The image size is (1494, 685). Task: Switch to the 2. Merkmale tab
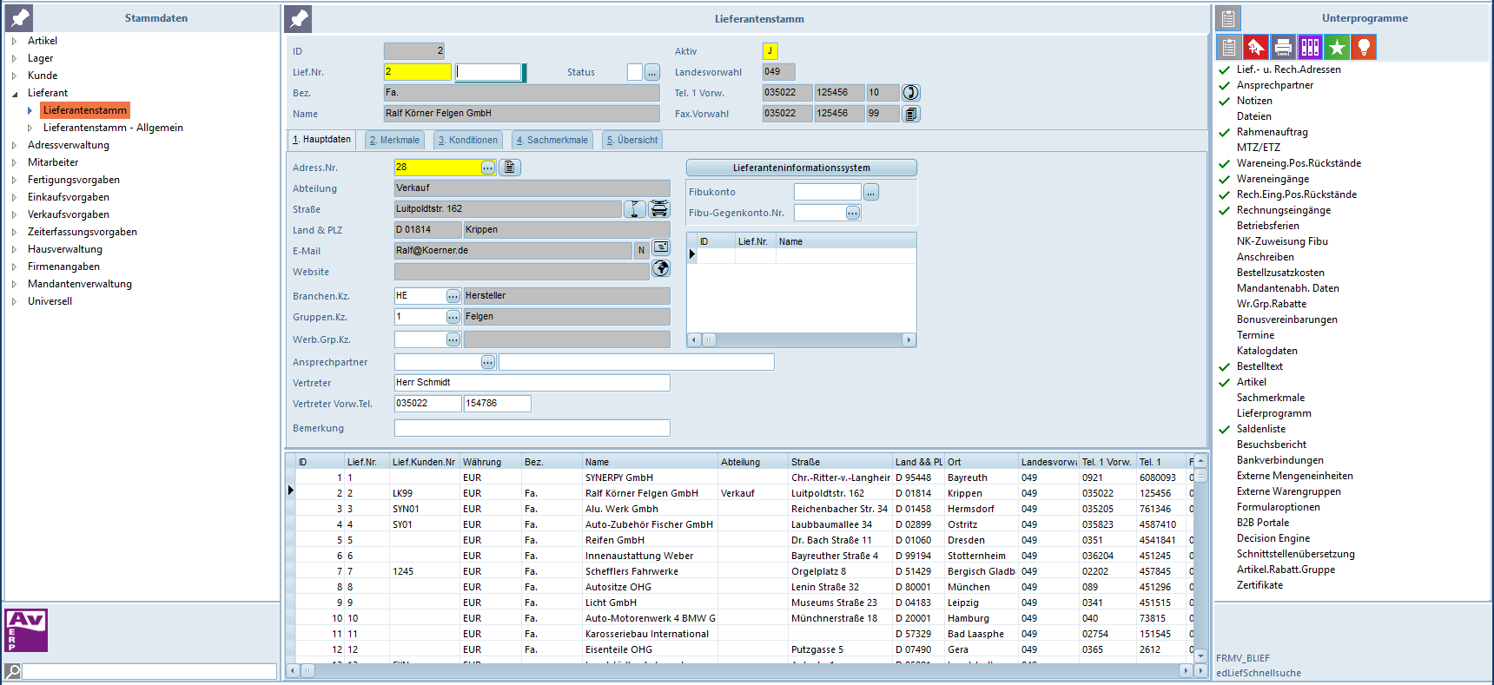[x=394, y=140]
